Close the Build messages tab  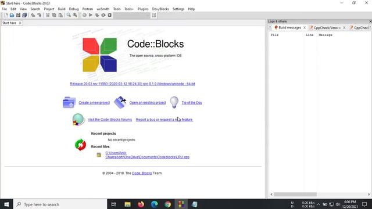click(x=305, y=28)
